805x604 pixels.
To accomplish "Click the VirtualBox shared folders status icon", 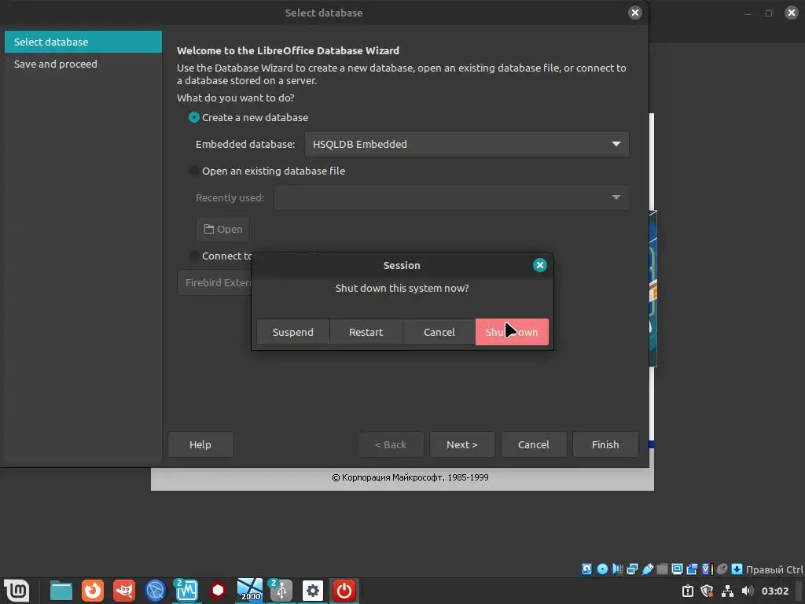I will [662, 569].
